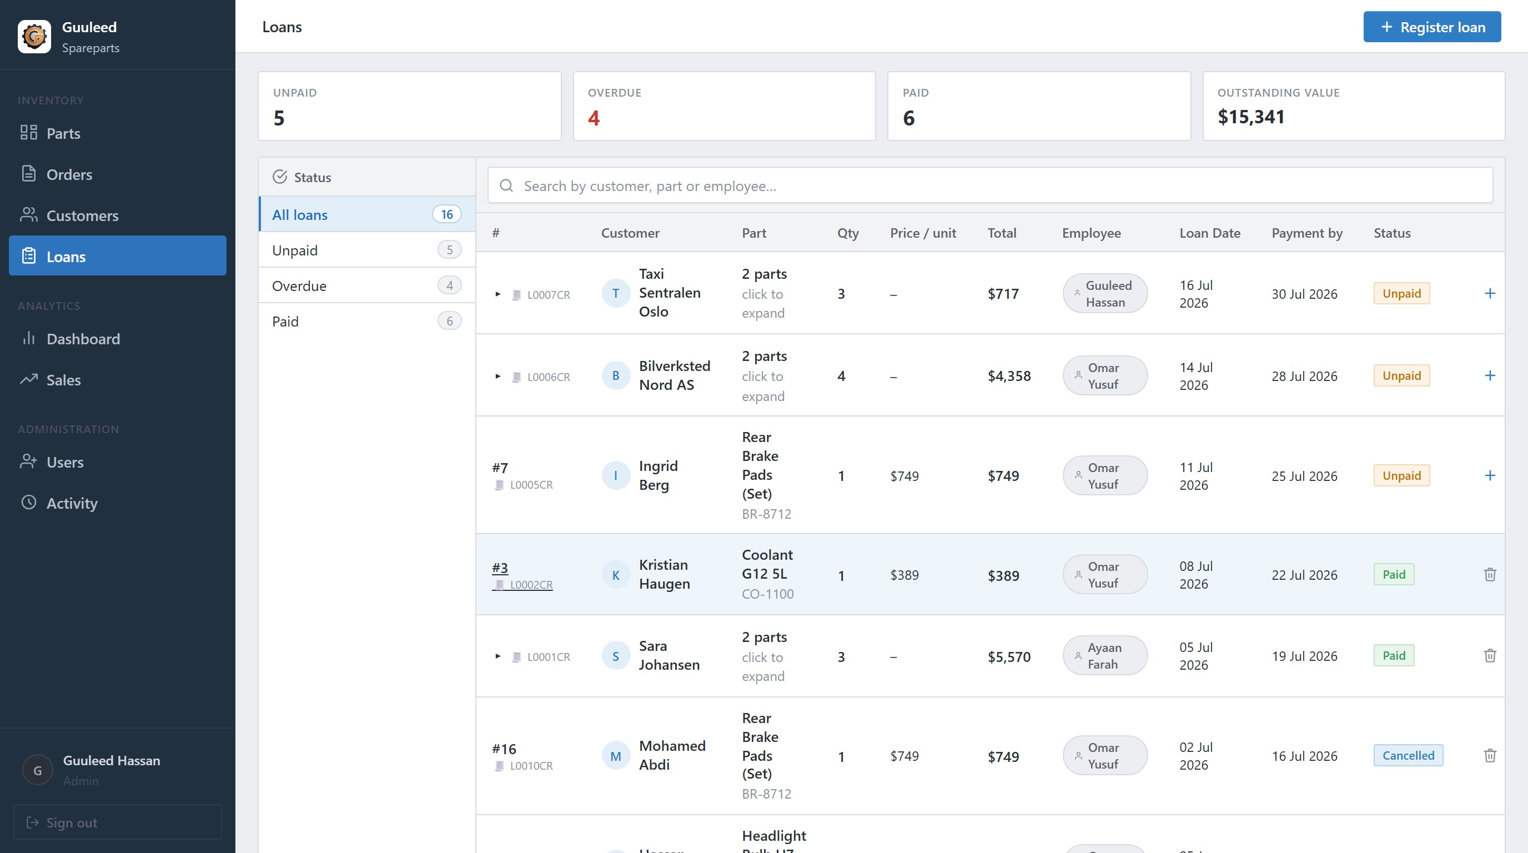Filter loans by Unpaid status
Screen dimensions: 1528x853
[x=367, y=250]
